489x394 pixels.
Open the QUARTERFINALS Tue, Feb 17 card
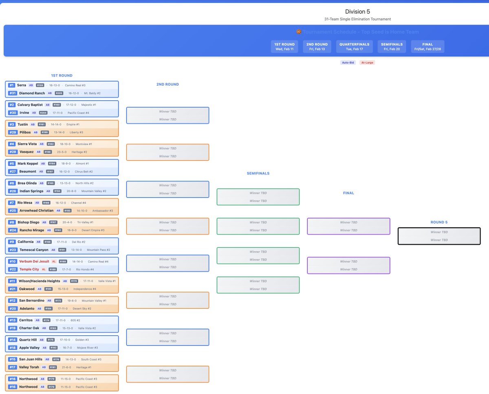pyautogui.click(x=354, y=46)
